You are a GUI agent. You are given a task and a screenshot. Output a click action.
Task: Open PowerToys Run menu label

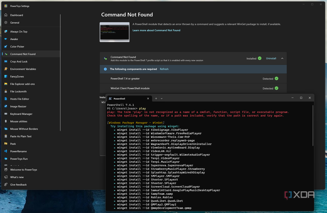click(19, 159)
